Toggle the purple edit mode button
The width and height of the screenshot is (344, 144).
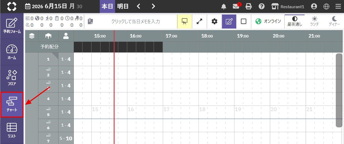click(x=229, y=21)
